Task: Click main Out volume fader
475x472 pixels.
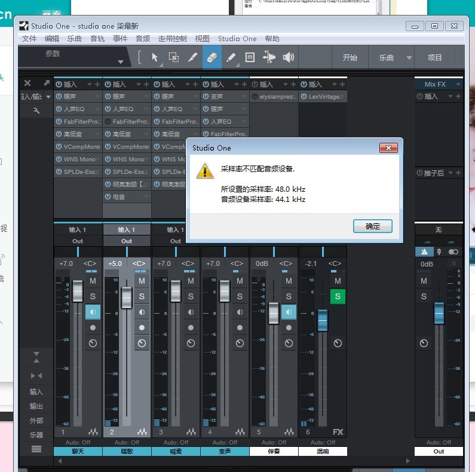Action: point(439,313)
